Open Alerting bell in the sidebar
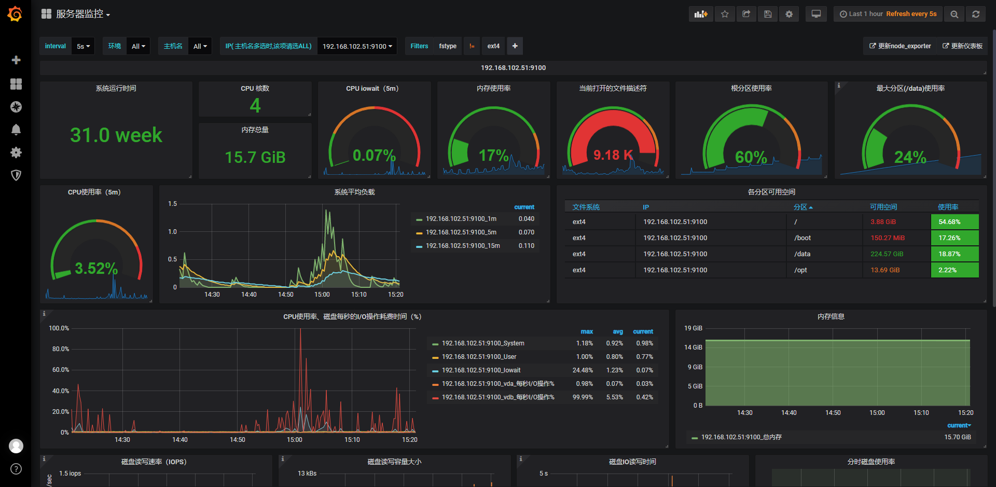The width and height of the screenshot is (996, 487). tap(16, 130)
